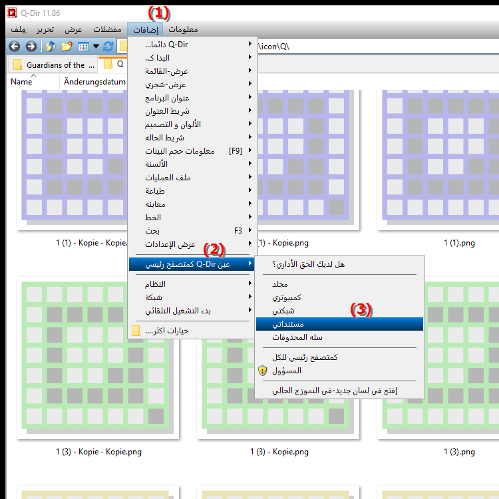499x499 pixels.
Task: Open the تحرير menu
Action: coord(45,29)
